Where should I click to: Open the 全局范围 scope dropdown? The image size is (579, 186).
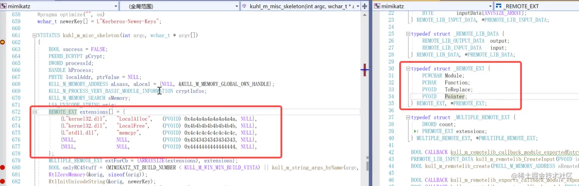pyautogui.click(x=237, y=6)
